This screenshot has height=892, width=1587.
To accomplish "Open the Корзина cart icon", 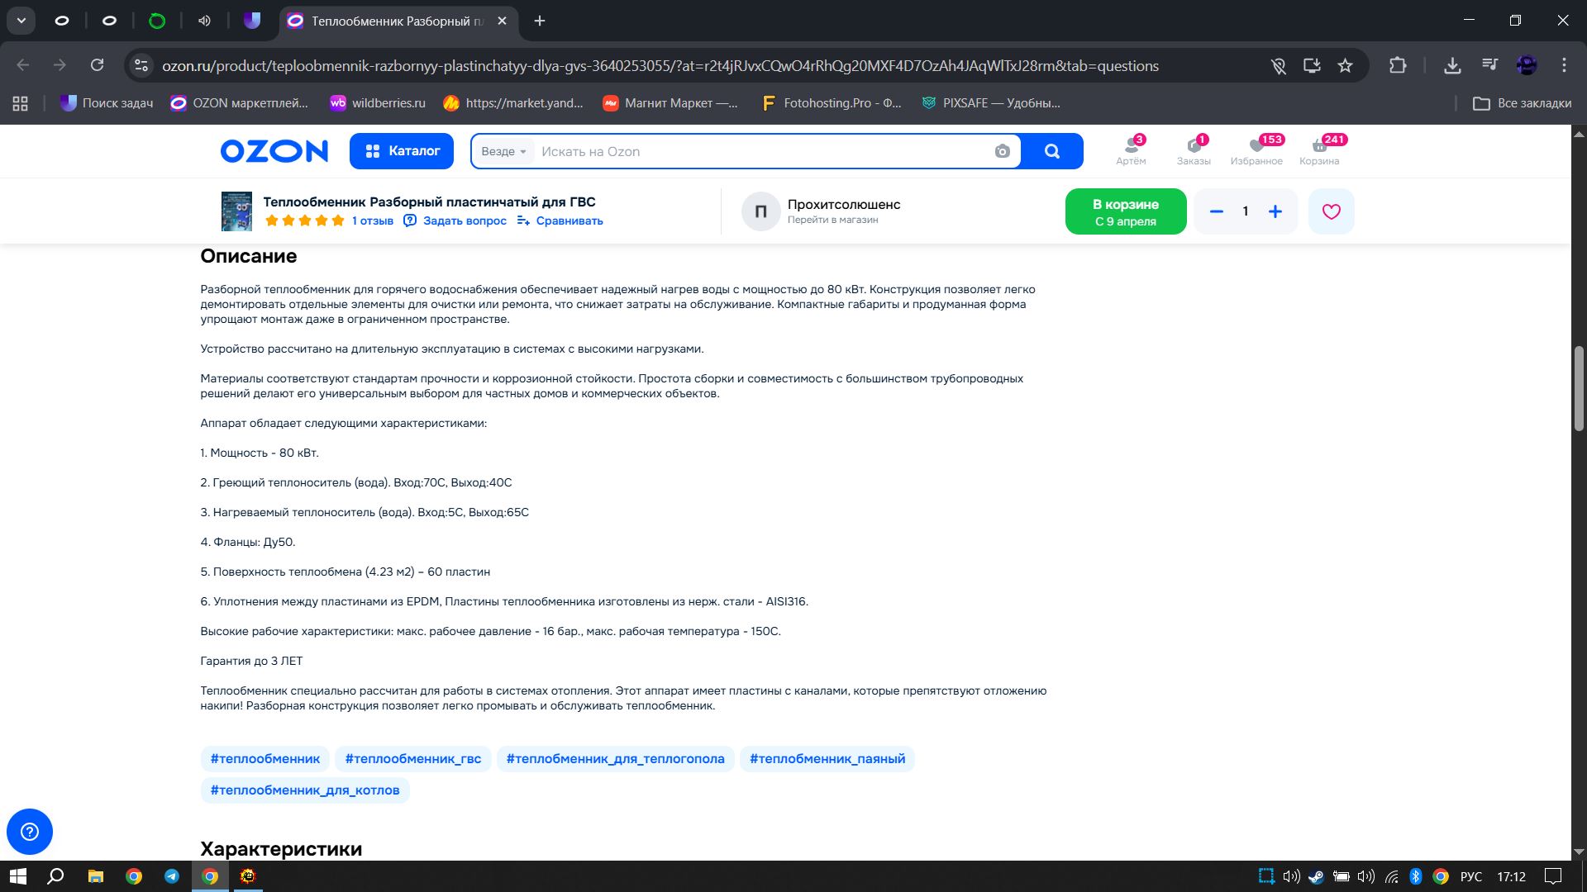I will click(x=1319, y=150).
